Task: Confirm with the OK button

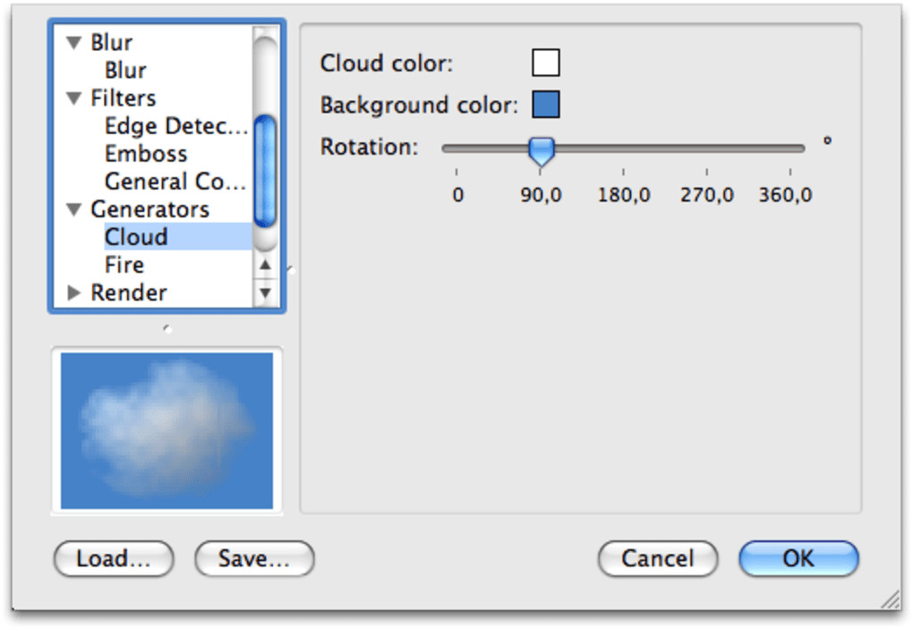Action: (798, 558)
